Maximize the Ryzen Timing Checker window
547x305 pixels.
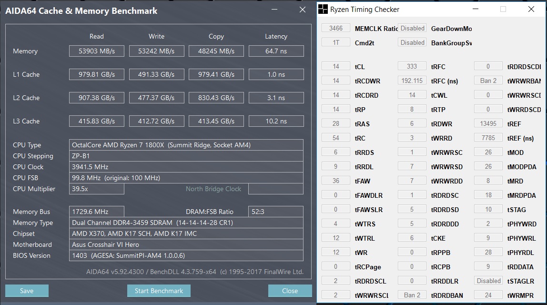click(503, 9)
